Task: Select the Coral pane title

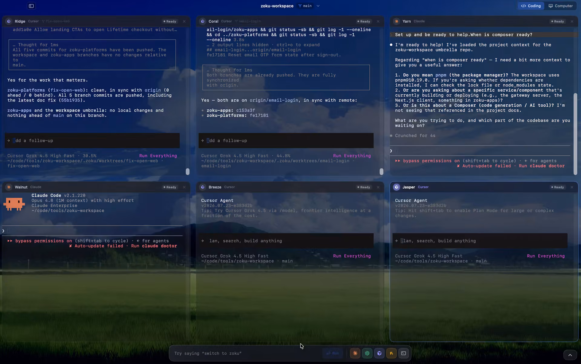Action: (213, 21)
